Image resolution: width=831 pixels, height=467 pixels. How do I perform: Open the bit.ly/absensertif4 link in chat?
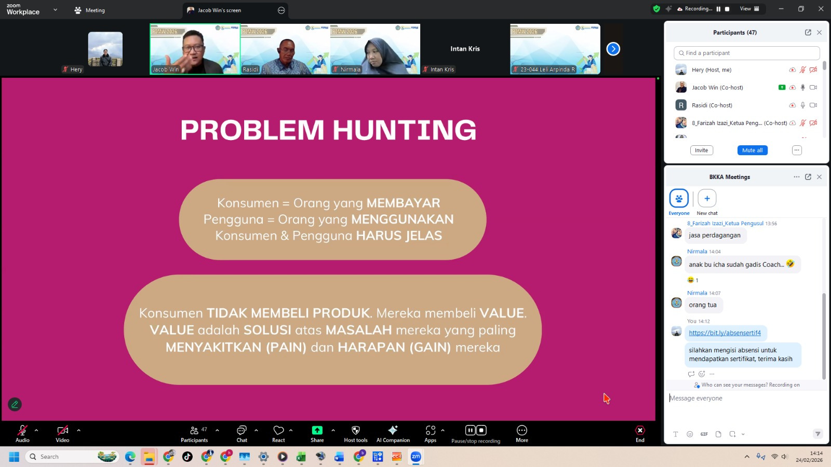pos(725,333)
